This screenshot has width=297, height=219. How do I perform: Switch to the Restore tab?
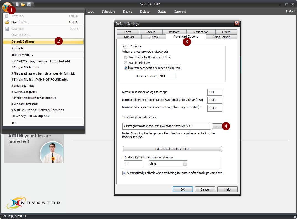174,32
